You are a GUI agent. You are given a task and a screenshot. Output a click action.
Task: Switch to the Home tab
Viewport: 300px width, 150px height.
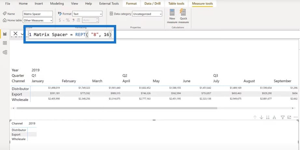23,4
